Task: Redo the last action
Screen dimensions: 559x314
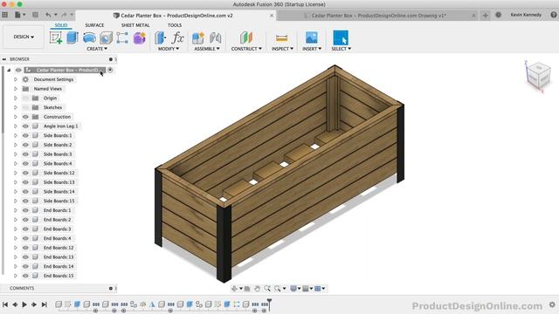Action: point(64,15)
